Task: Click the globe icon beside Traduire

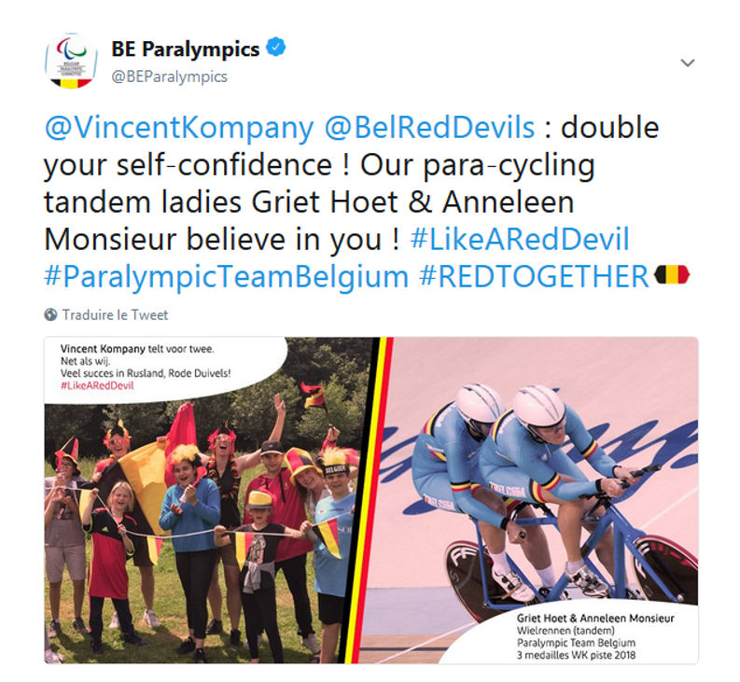Action: tap(50, 314)
